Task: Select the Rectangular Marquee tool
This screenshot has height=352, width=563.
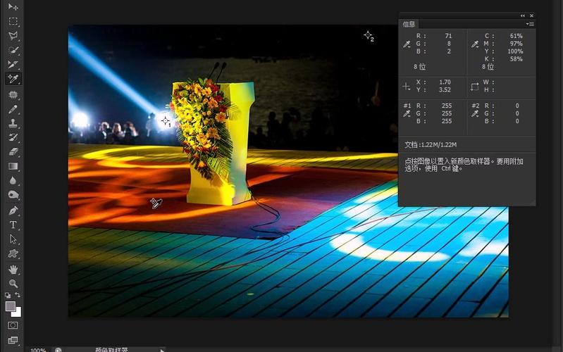Action: 13,21
